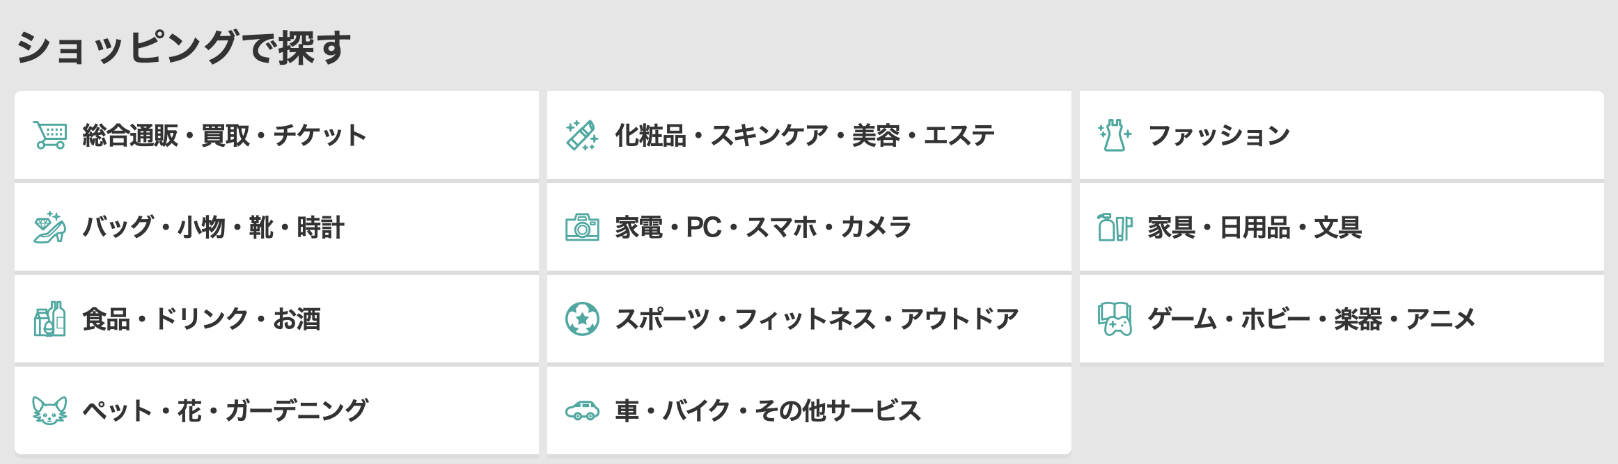This screenshot has width=1618, height=464.
Task: Open ゲーム・ホビー・楽器・アニメ category
Action: click(x=1342, y=319)
